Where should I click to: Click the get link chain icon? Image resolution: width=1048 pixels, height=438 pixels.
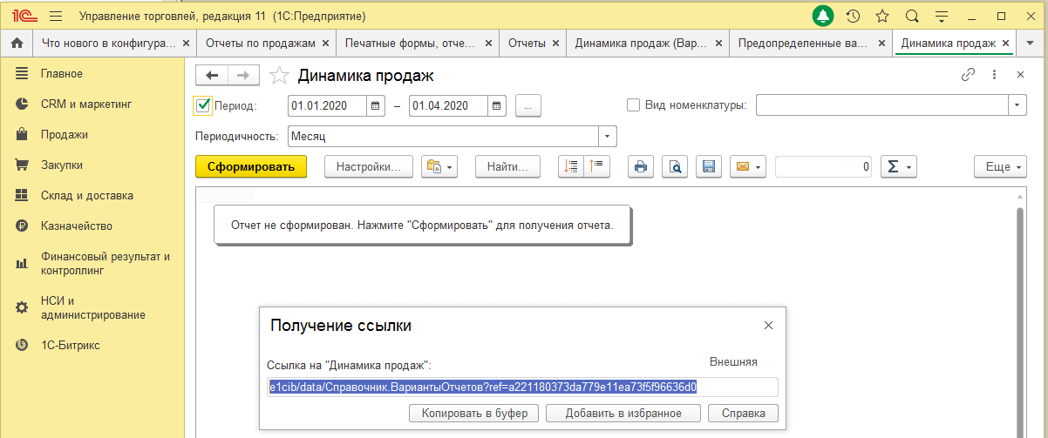click(x=968, y=75)
